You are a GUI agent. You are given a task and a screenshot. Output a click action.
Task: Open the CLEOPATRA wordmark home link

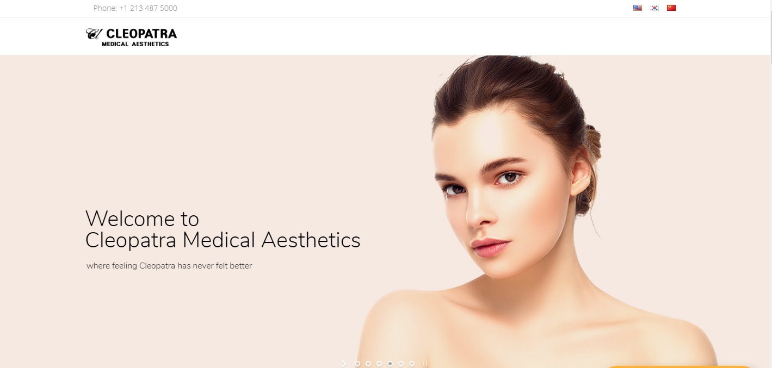(x=141, y=34)
